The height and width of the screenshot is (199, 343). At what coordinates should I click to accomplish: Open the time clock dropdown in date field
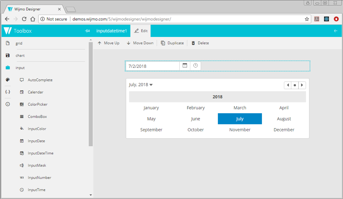point(195,66)
